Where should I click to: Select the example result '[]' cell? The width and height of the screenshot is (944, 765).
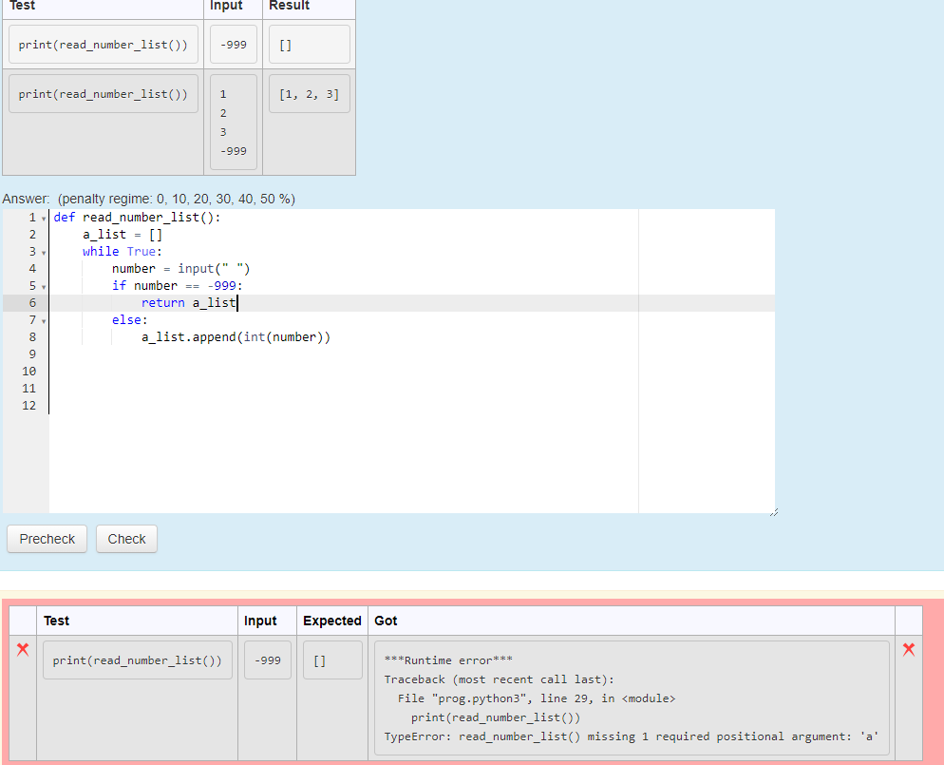pos(310,45)
